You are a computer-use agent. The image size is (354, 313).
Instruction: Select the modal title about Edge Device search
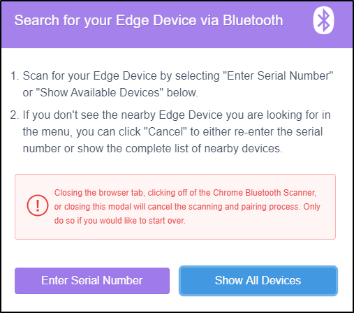click(149, 20)
